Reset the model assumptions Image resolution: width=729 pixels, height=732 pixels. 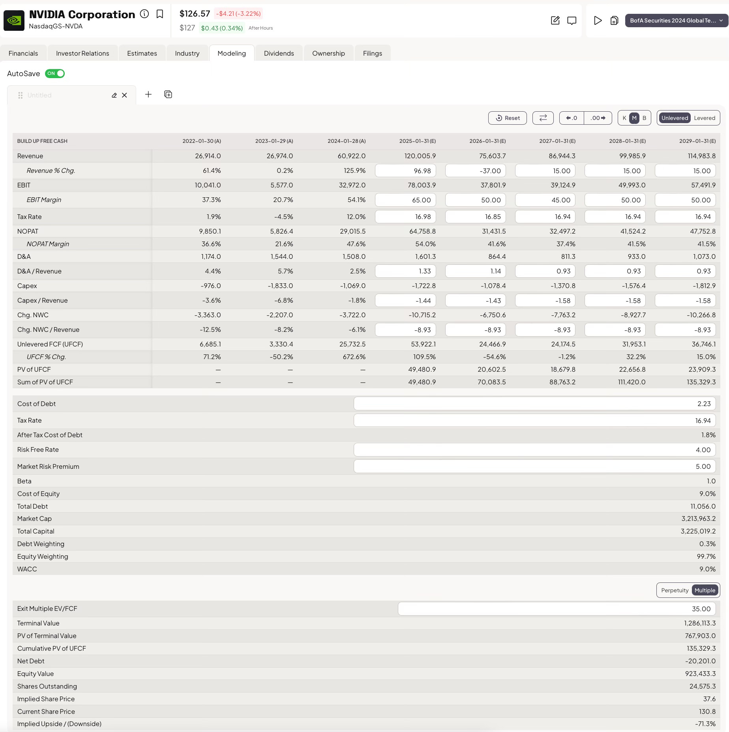[x=508, y=118]
